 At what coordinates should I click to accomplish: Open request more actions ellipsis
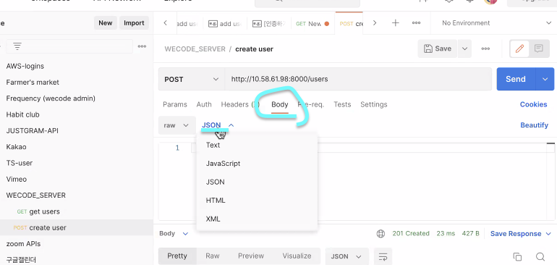click(x=485, y=49)
